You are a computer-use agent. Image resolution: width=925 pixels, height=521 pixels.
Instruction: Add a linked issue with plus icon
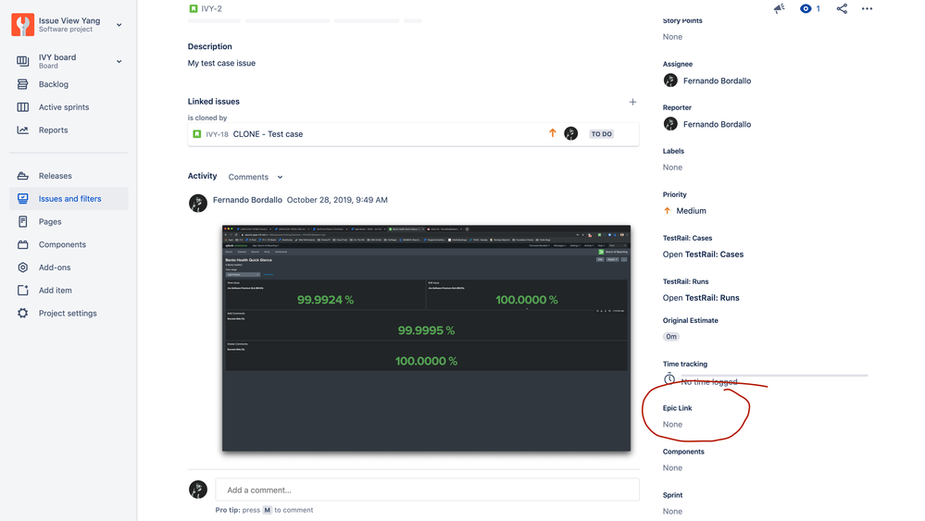coord(632,102)
